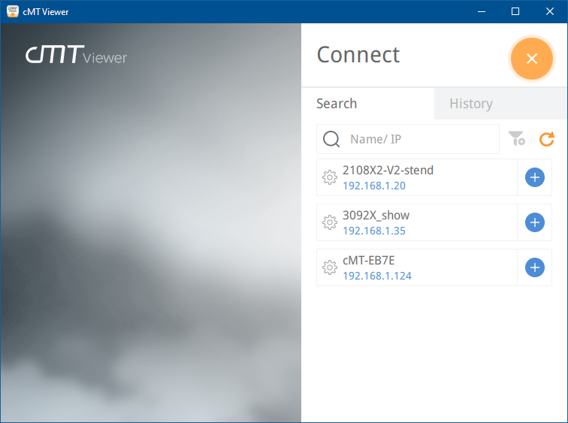Viewport: 568px width, 423px height.
Task: Refresh the device list with orange arrow
Action: (x=547, y=139)
